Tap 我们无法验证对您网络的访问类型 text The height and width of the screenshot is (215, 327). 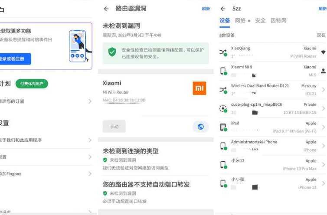[x=136, y=168]
